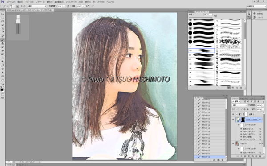Toggle the ぼかし (表面) filter eye

tap(241, 137)
